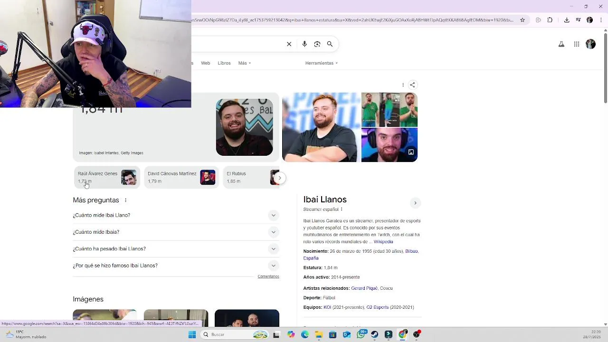This screenshot has width=608, height=342.
Task: Open G2 Esports team link
Action: tap(378, 307)
